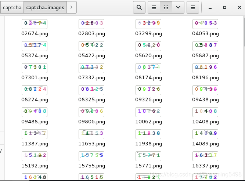Select the 09438.png thumbnail

coord(205,90)
